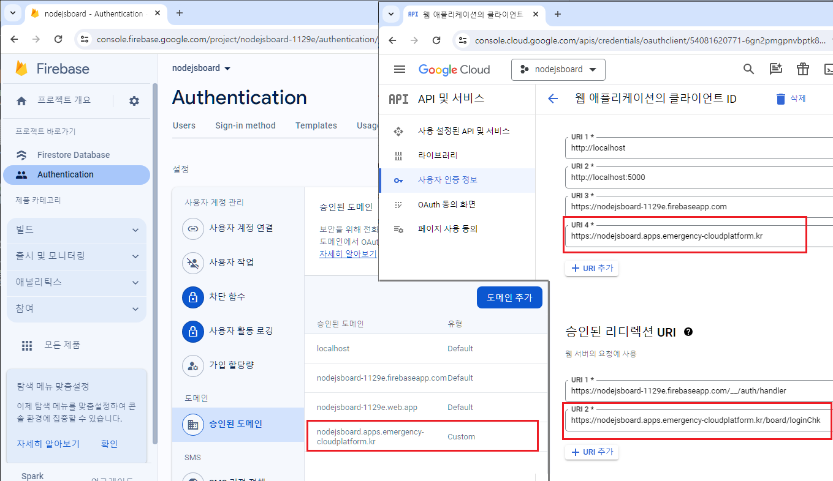The image size is (833, 481).
Task: Click nodejsboard-1129e.web.app domain row
Action: 425,408
